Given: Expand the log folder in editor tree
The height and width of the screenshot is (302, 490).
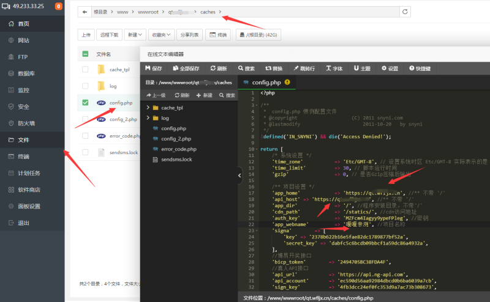Looking at the screenshot, I should tap(148, 118).
